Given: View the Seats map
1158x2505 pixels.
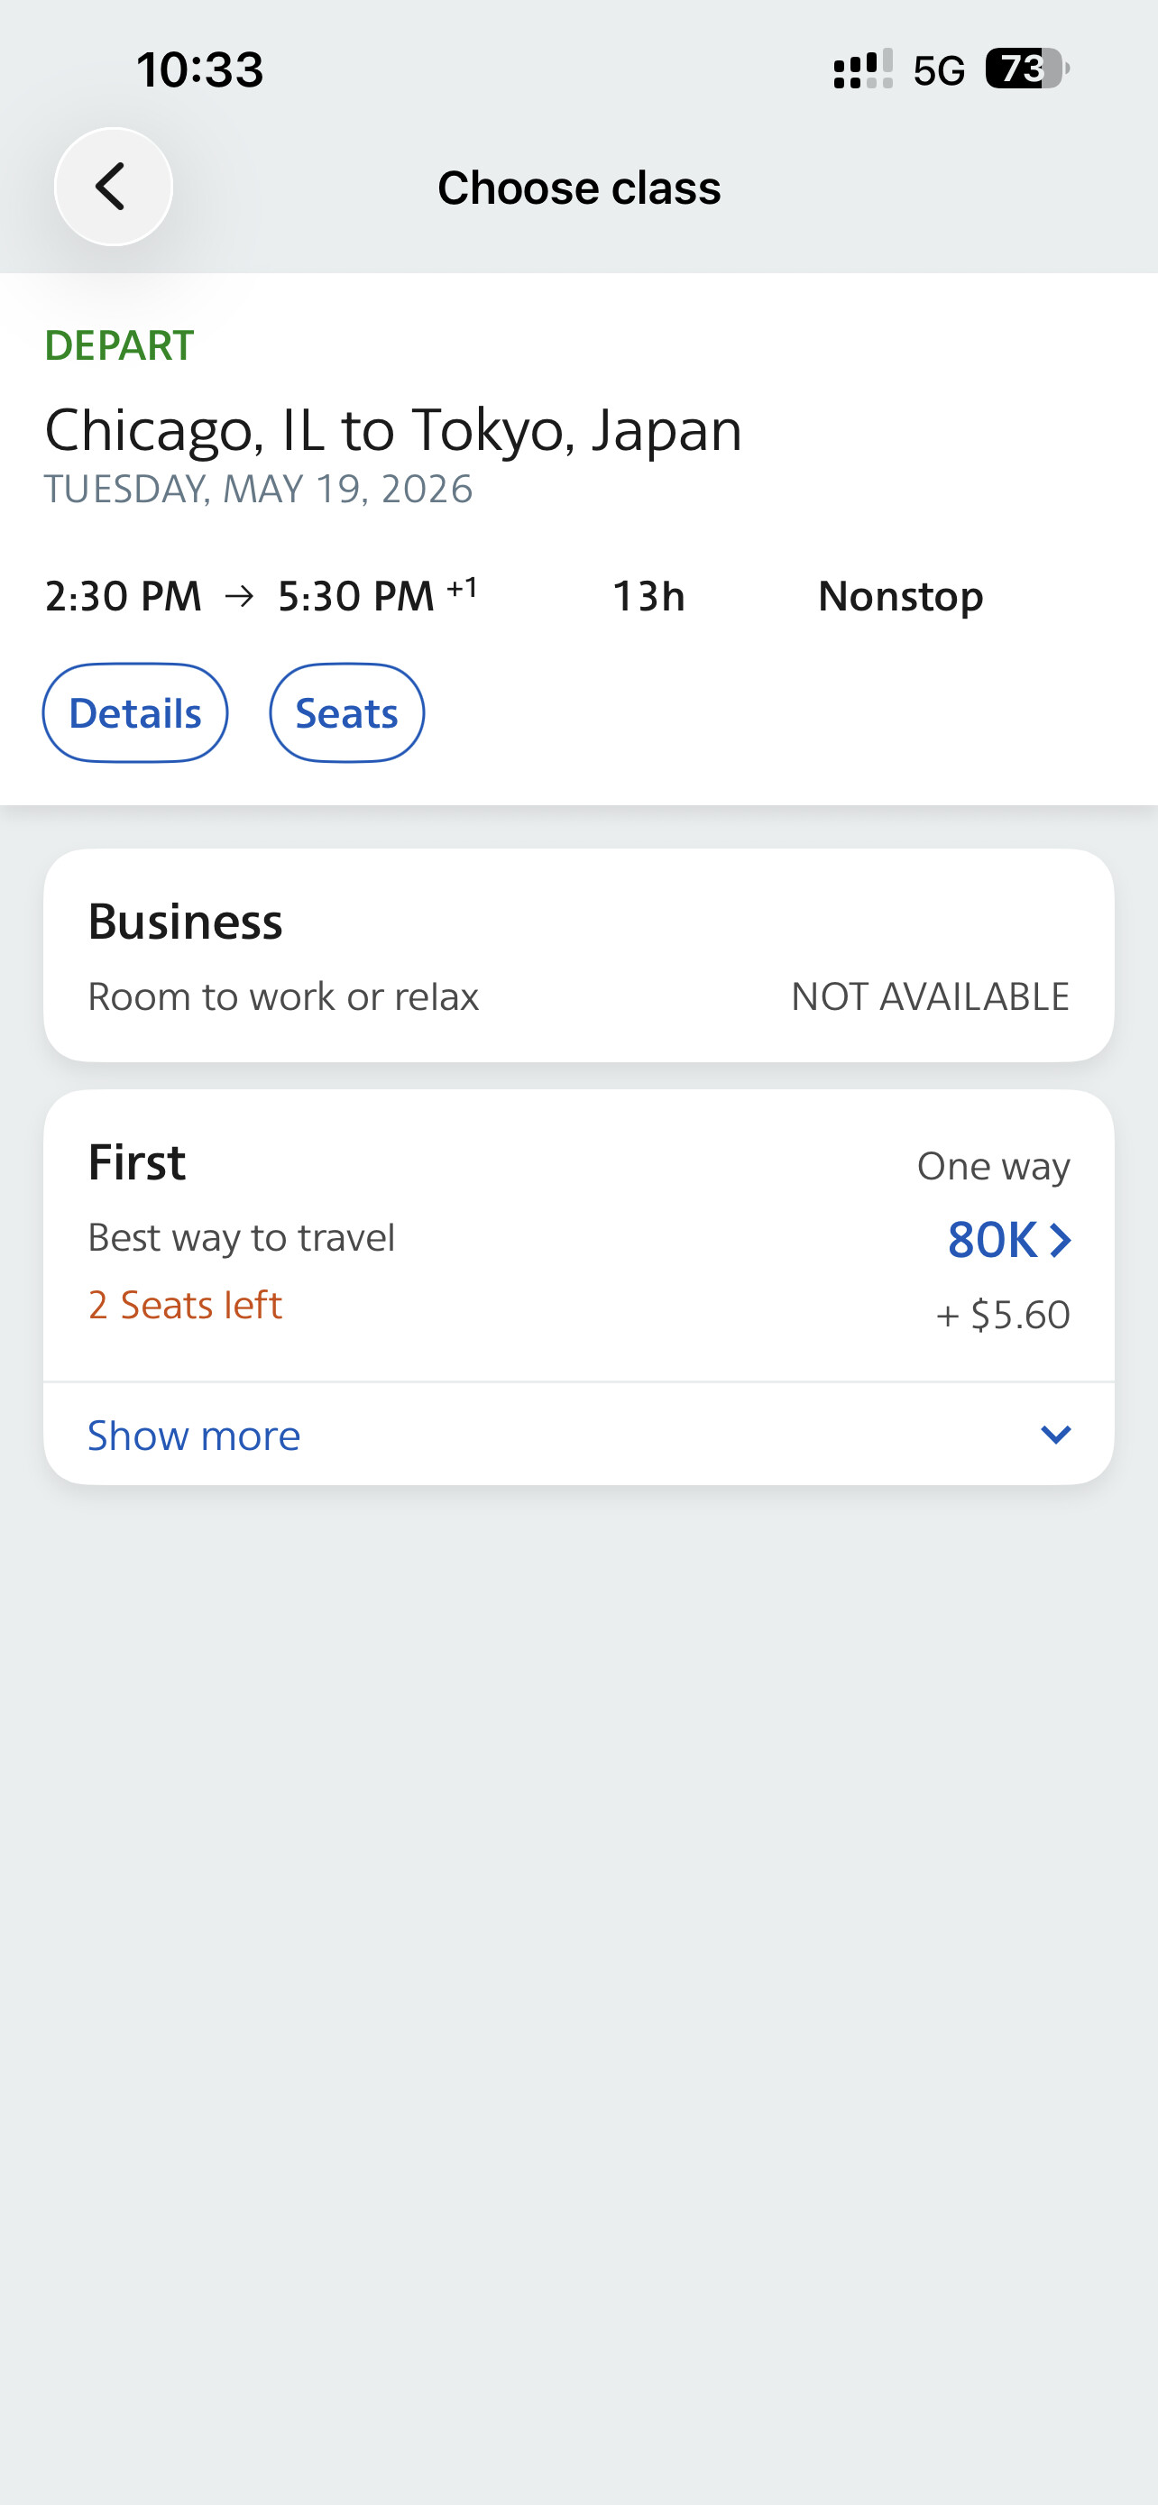Looking at the screenshot, I should 346,712.
